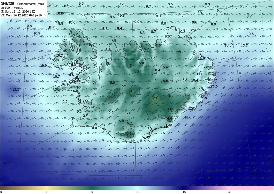Select the 11.8 value off the east coast

pyautogui.click(x=203, y=98)
